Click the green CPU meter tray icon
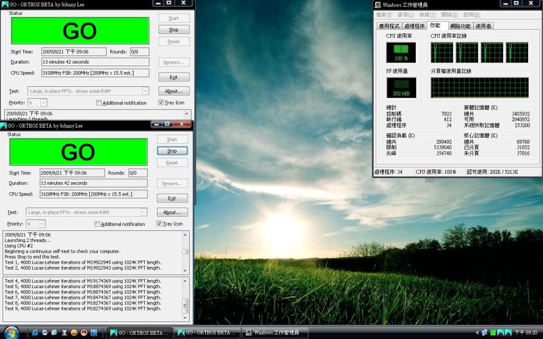 (493, 333)
